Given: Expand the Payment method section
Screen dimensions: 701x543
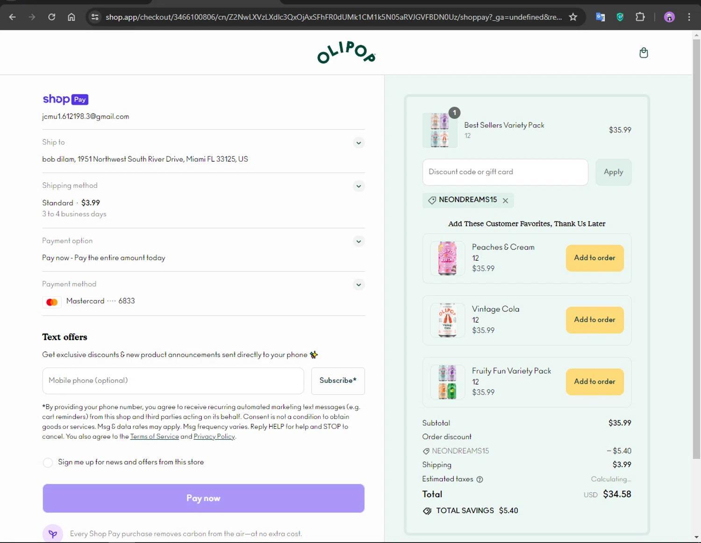Looking at the screenshot, I should pyautogui.click(x=358, y=285).
